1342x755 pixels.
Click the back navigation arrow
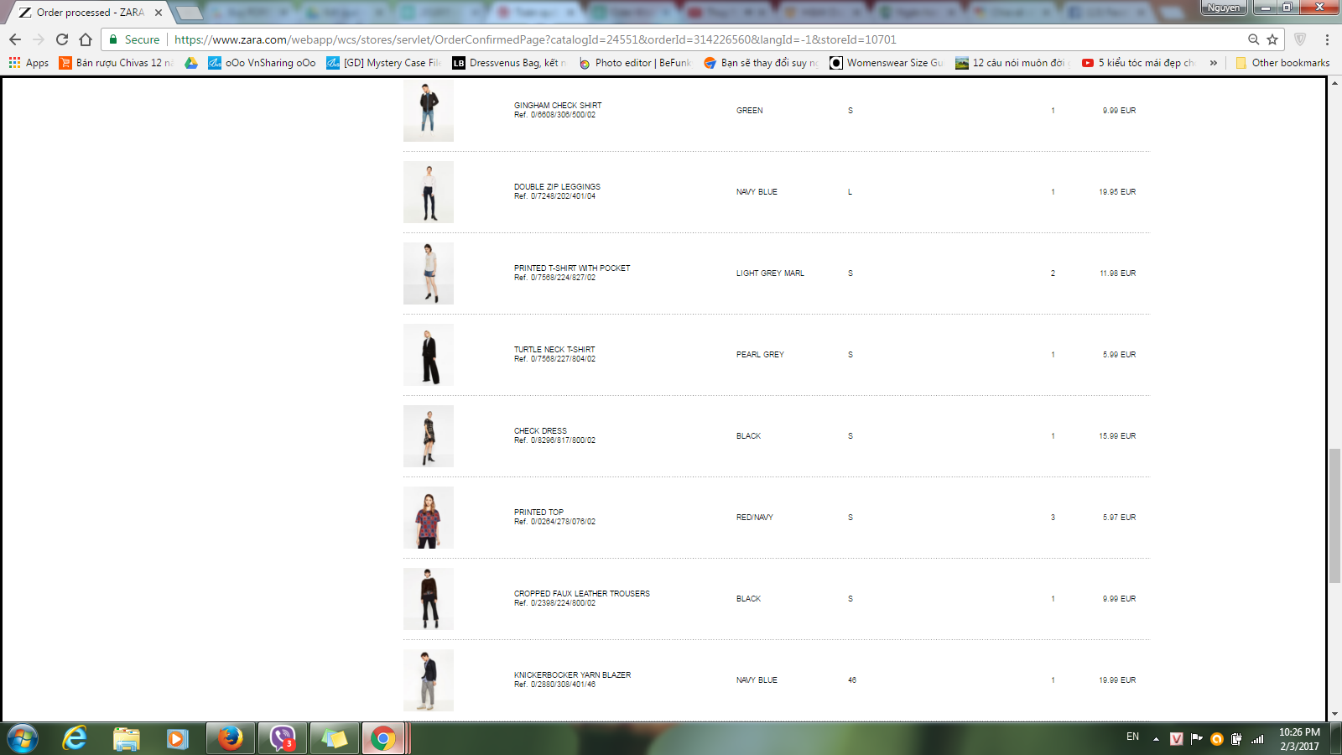[x=15, y=39]
